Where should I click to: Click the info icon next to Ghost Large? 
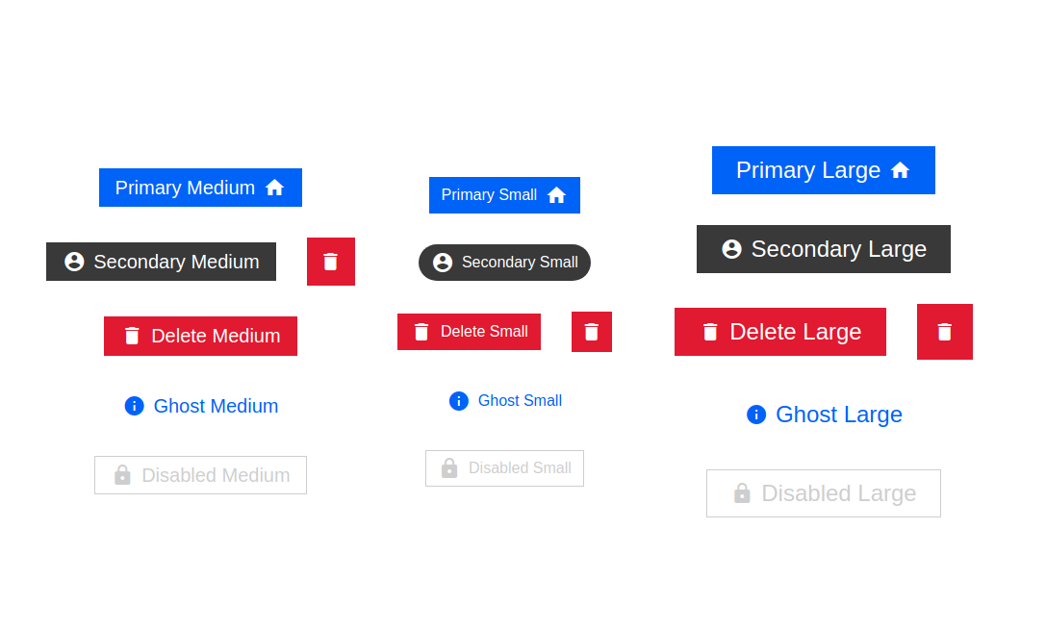[756, 415]
